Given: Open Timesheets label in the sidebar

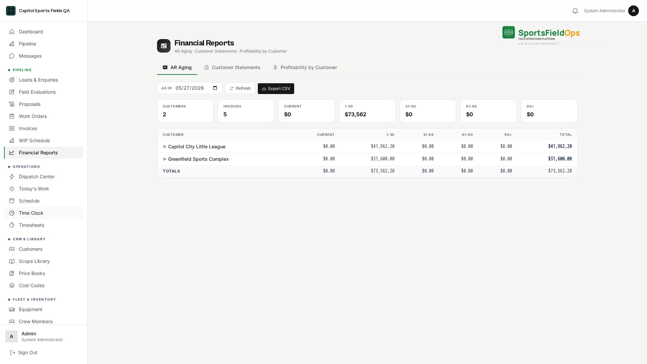Looking at the screenshot, I should coord(31,225).
